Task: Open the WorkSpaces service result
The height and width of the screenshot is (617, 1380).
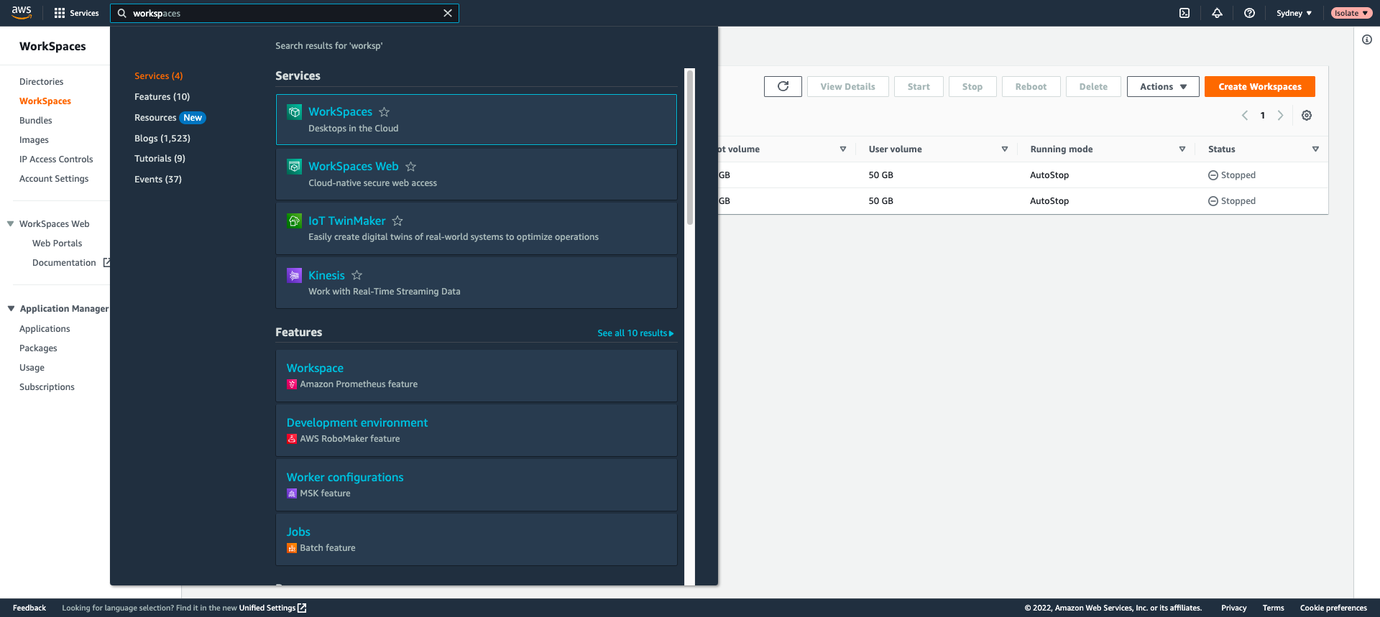Action: (x=476, y=120)
